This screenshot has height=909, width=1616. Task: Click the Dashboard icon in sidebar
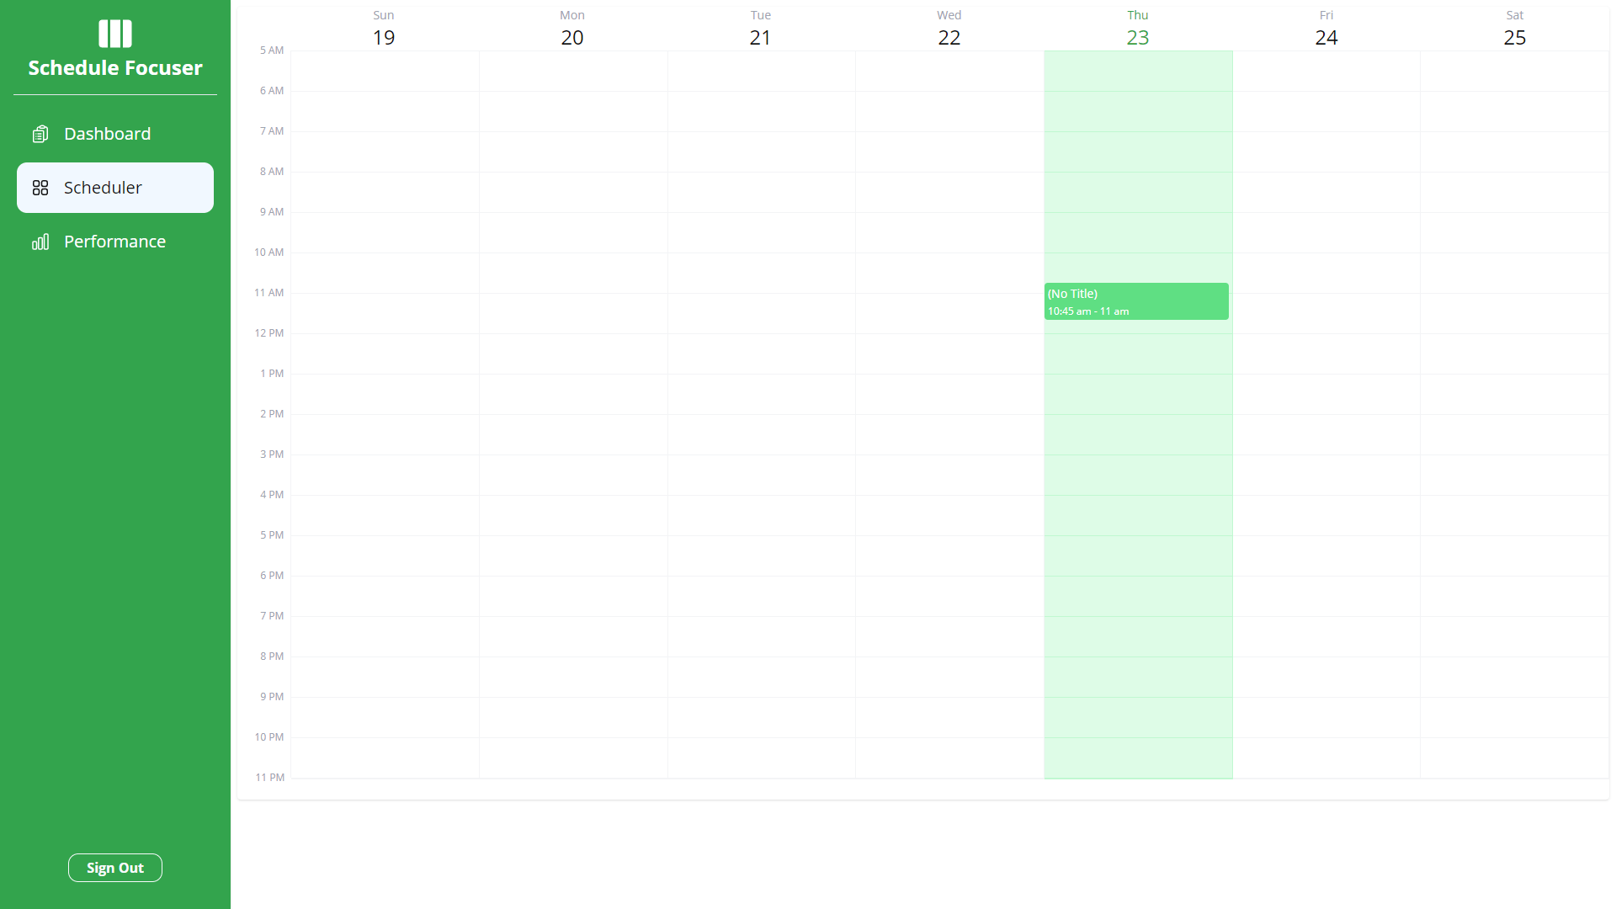(41, 133)
